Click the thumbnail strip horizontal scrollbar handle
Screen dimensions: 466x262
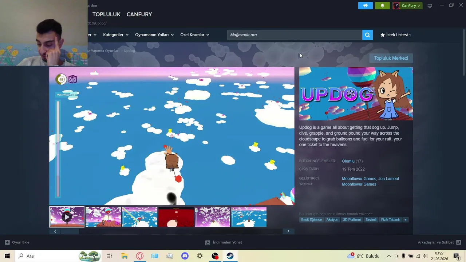tap(70, 231)
